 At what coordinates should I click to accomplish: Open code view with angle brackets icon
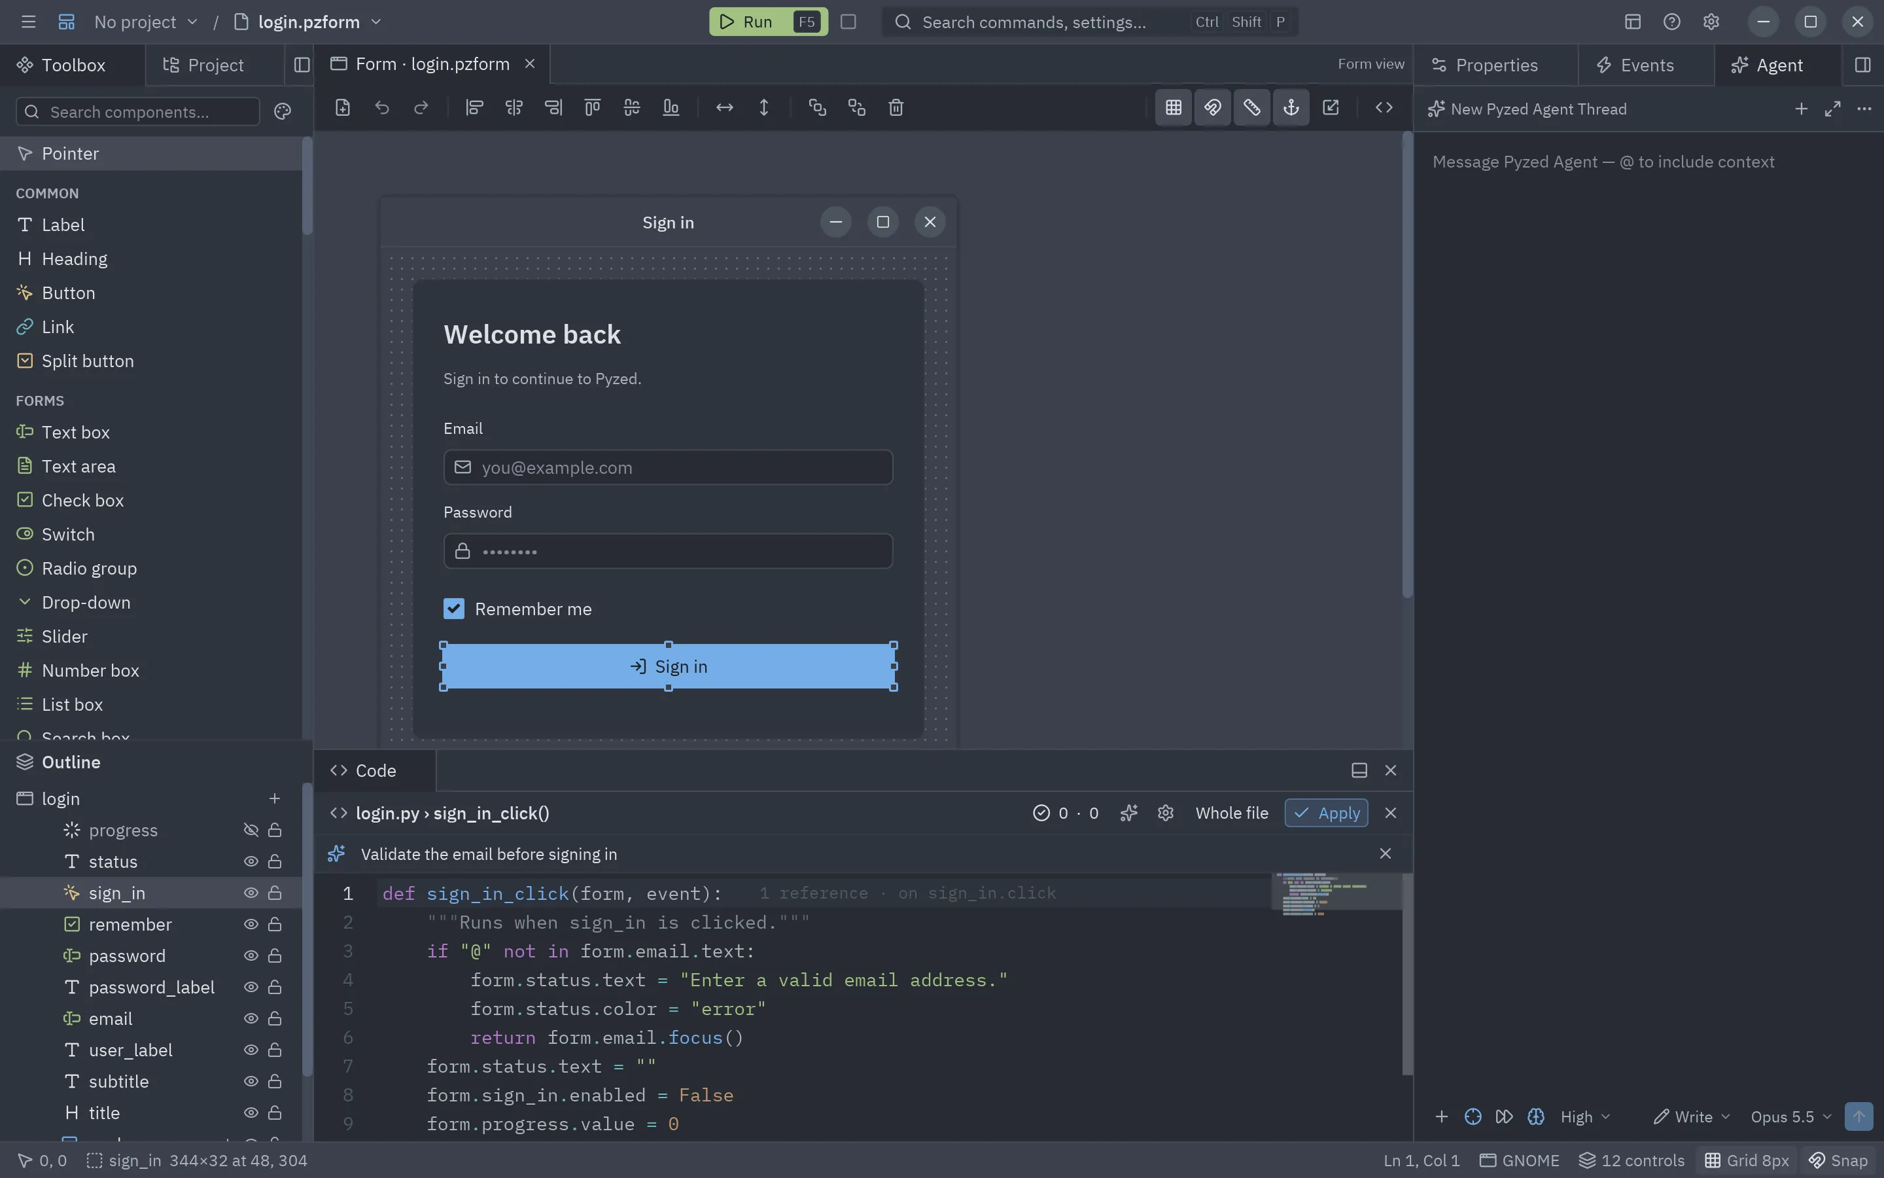(x=1384, y=107)
